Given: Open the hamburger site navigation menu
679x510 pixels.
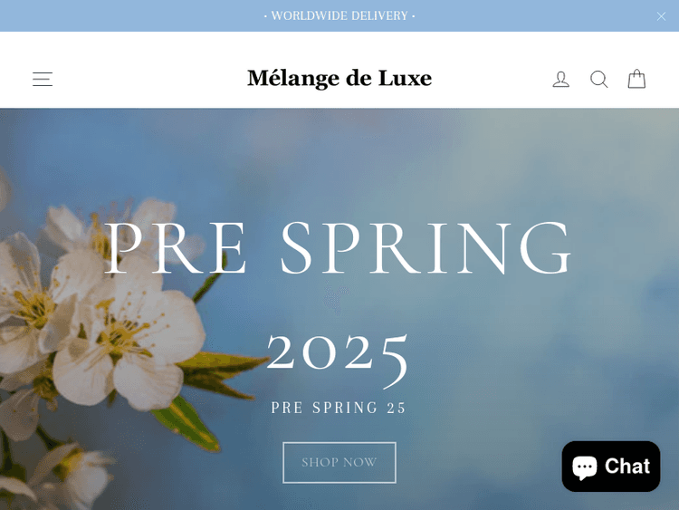Looking at the screenshot, I should (x=43, y=80).
